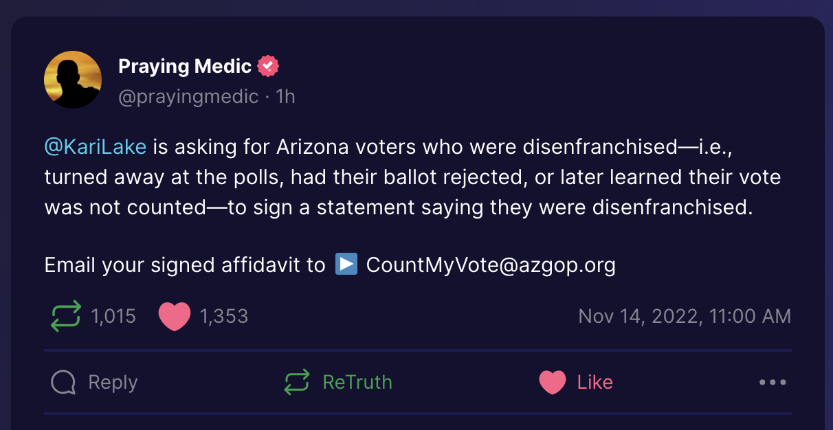View the 1,015 retruths list

(x=113, y=316)
